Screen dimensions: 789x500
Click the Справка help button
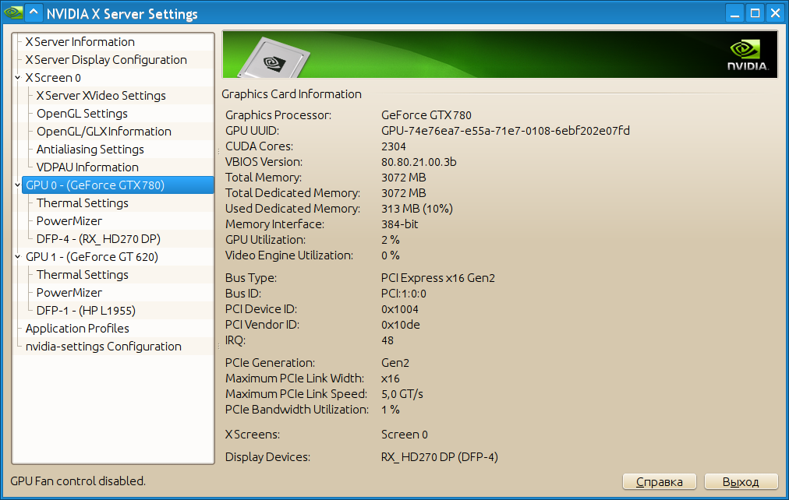click(659, 482)
